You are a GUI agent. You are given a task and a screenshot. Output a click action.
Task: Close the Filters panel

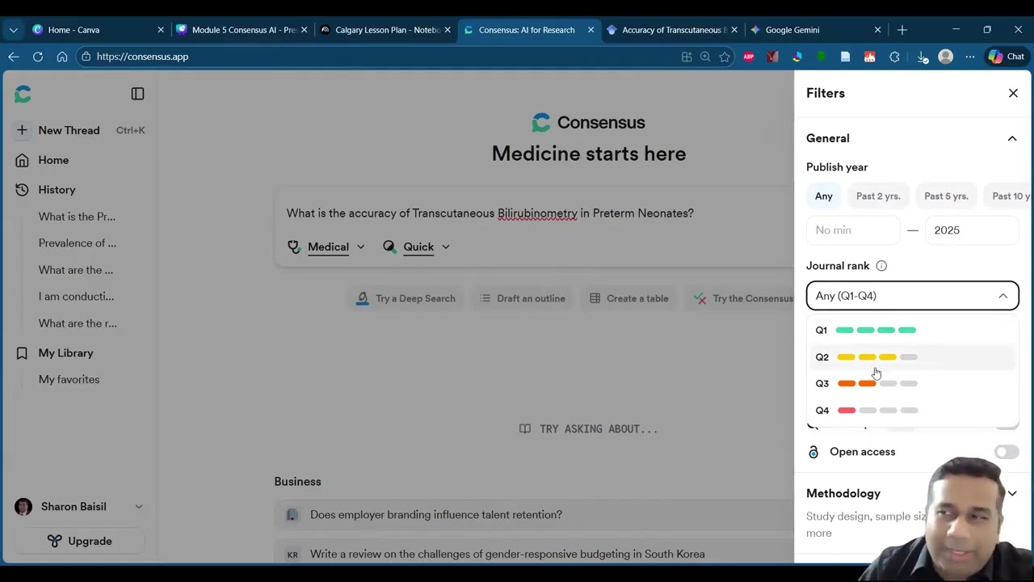(1013, 93)
